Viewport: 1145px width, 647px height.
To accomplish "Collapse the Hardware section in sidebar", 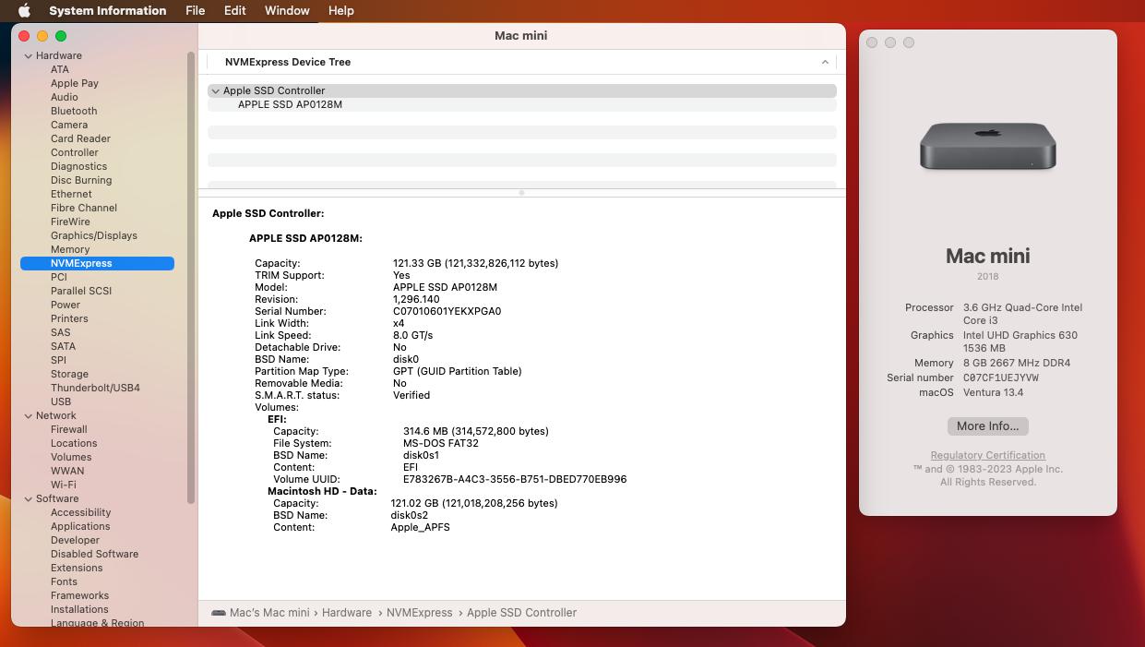I will point(29,55).
